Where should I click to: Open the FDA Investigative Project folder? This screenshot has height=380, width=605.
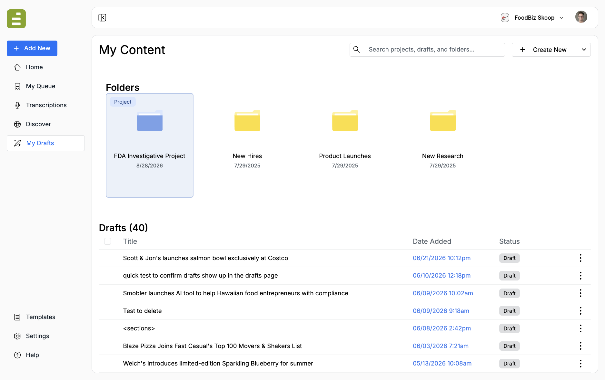click(x=150, y=145)
